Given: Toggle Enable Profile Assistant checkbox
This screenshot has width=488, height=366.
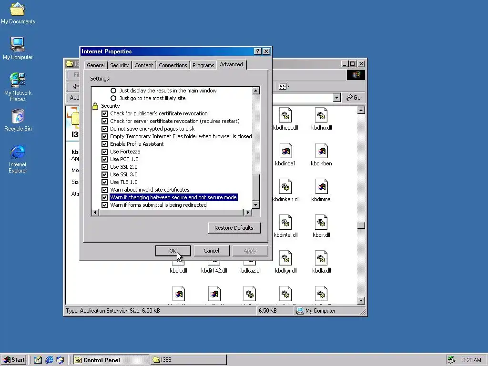Looking at the screenshot, I should tap(104, 144).
